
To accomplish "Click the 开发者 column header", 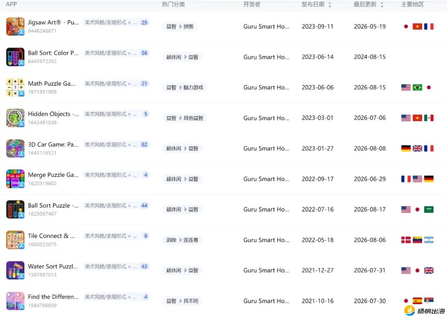I will coord(252,4).
